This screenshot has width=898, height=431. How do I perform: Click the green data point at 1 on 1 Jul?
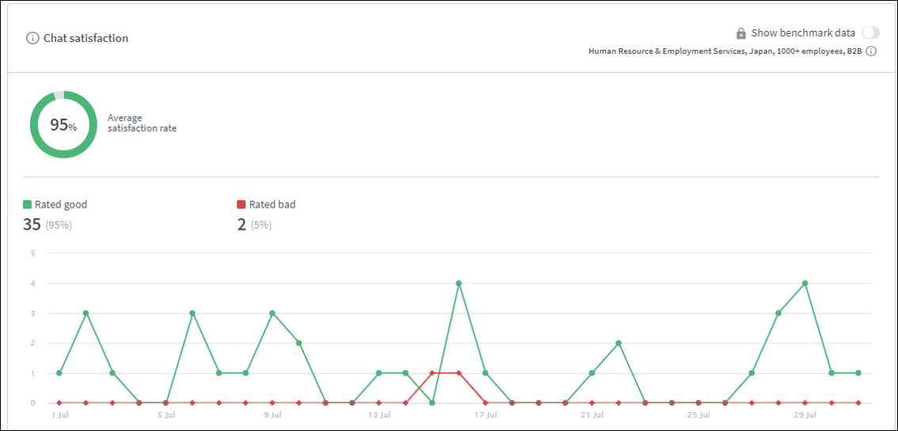[59, 372]
